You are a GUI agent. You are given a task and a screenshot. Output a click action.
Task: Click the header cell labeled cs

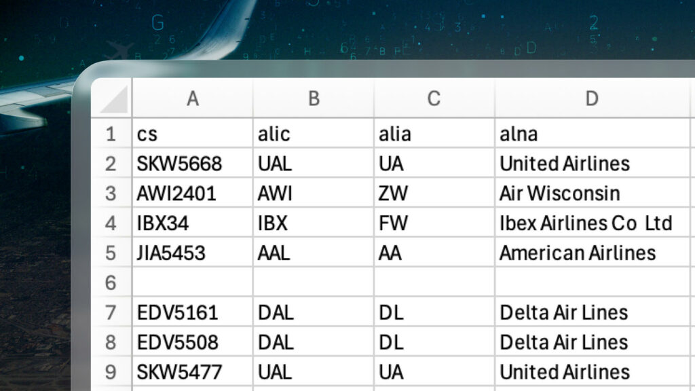coord(192,134)
